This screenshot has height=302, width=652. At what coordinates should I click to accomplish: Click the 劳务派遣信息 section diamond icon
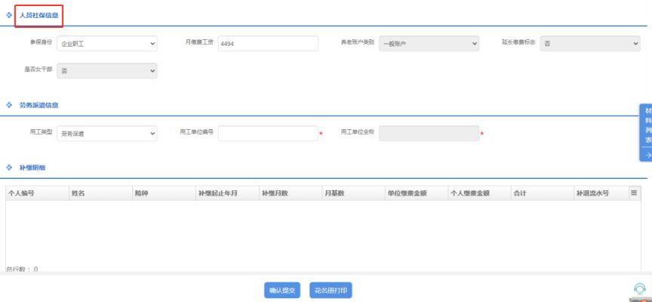tap(9, 105)
